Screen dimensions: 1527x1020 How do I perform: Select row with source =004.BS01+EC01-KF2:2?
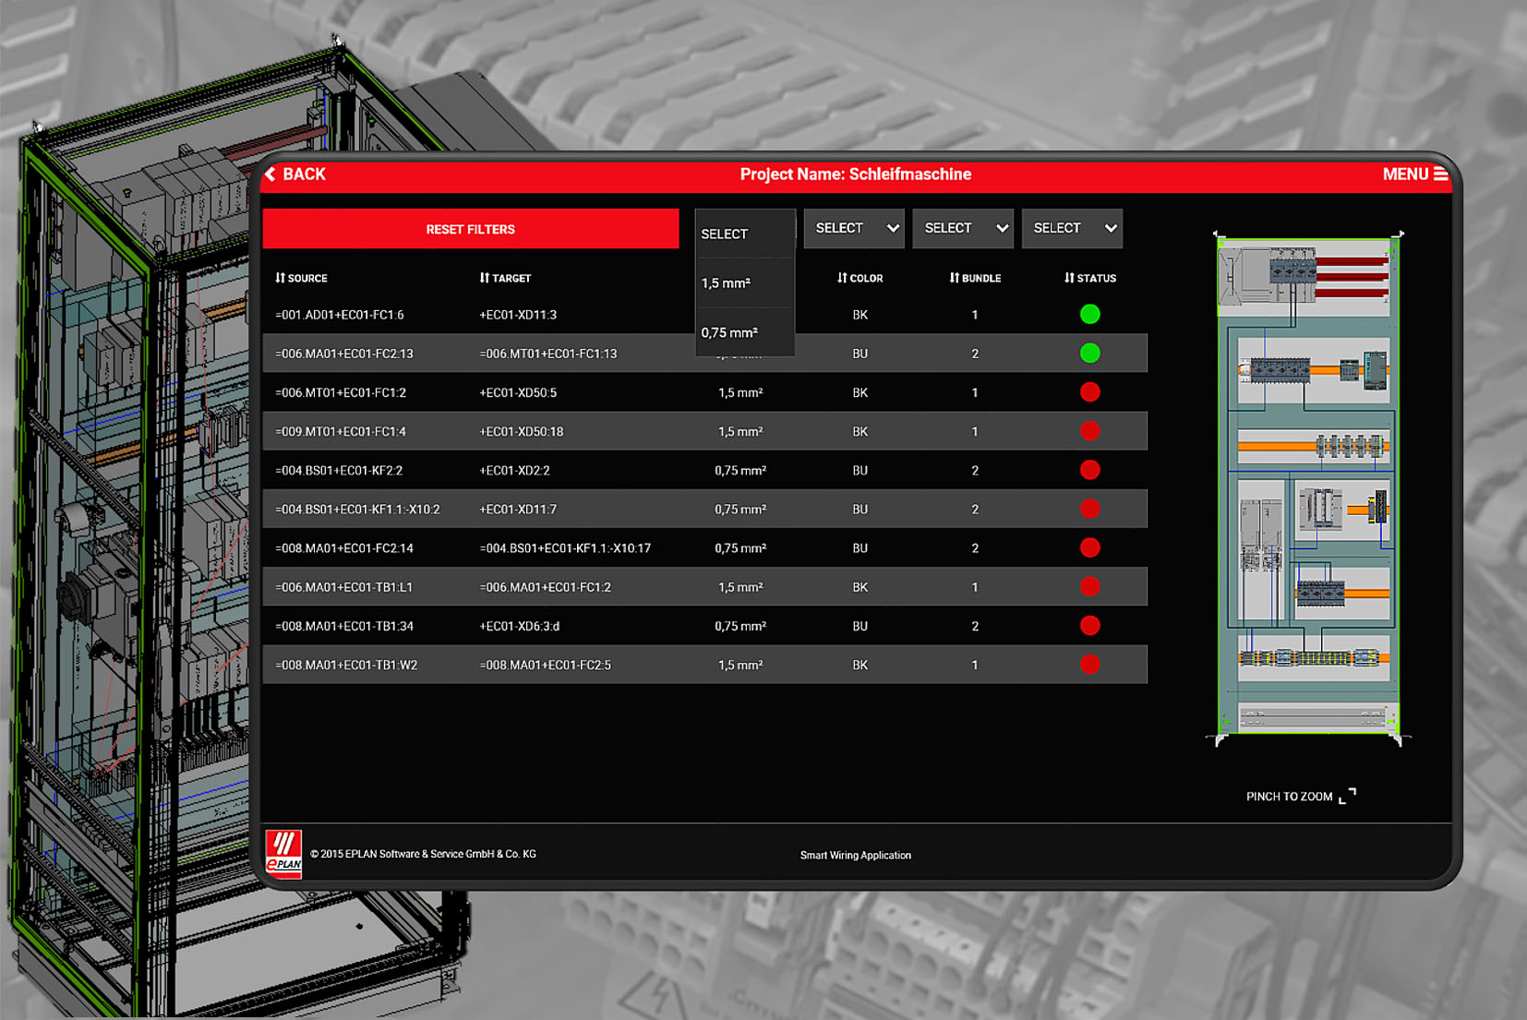tap(339, 471)
